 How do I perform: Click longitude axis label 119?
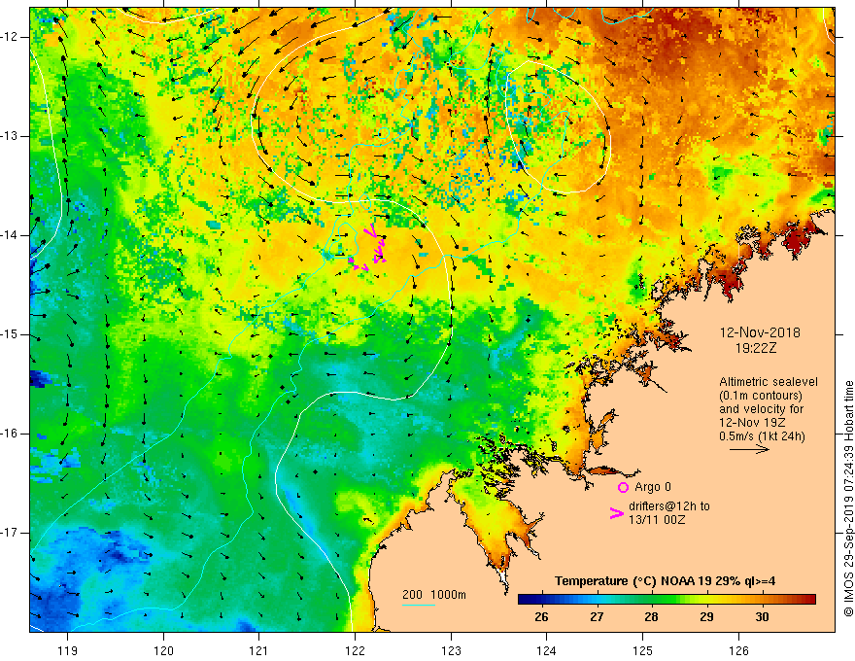[68, 650]
